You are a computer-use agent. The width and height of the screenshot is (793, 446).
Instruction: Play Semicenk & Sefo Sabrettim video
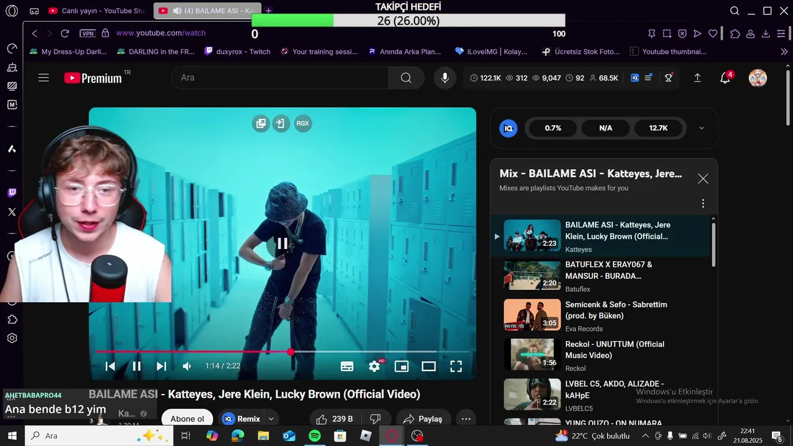click(601, 316)
